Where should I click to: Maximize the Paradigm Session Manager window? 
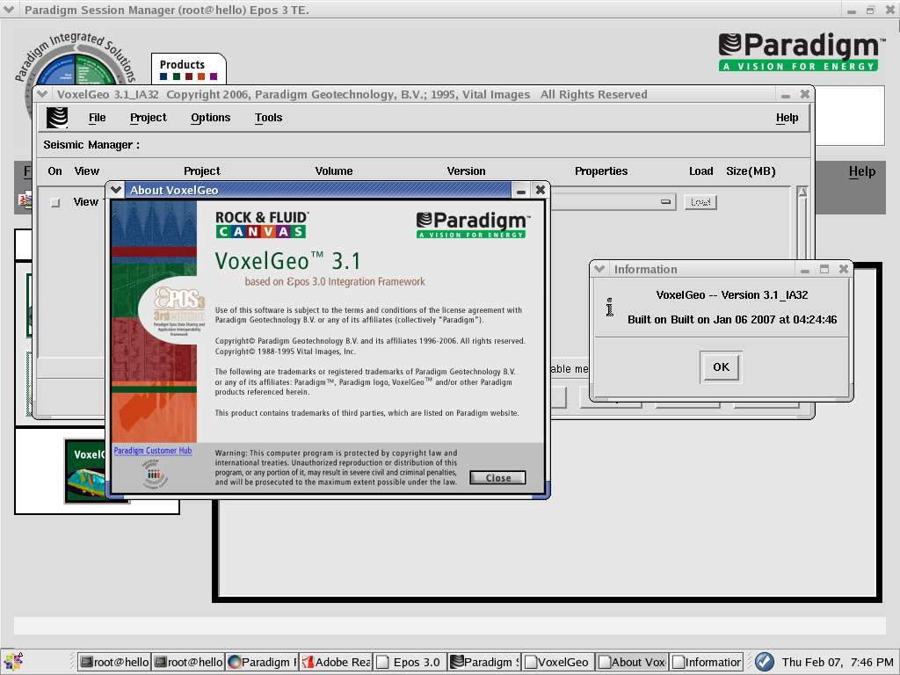pyautogui.click(x=871, y=10)
